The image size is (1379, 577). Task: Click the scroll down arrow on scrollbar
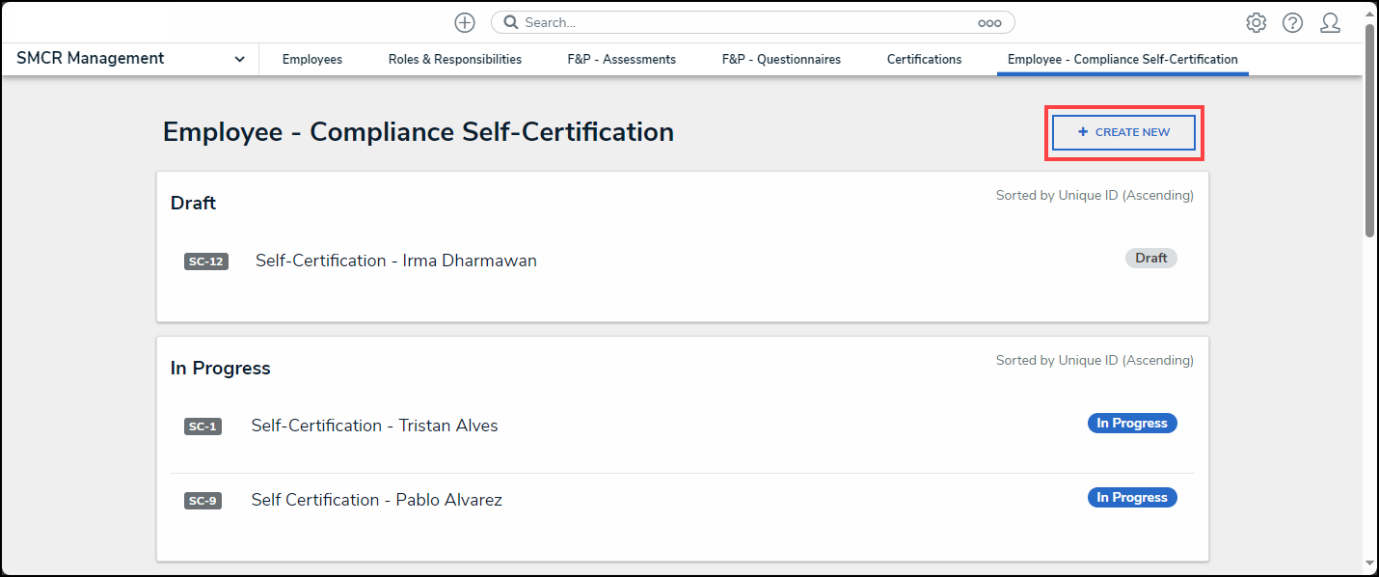tap(1370, 563)
